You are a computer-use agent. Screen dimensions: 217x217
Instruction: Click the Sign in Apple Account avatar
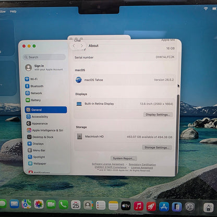pos(29,67)
